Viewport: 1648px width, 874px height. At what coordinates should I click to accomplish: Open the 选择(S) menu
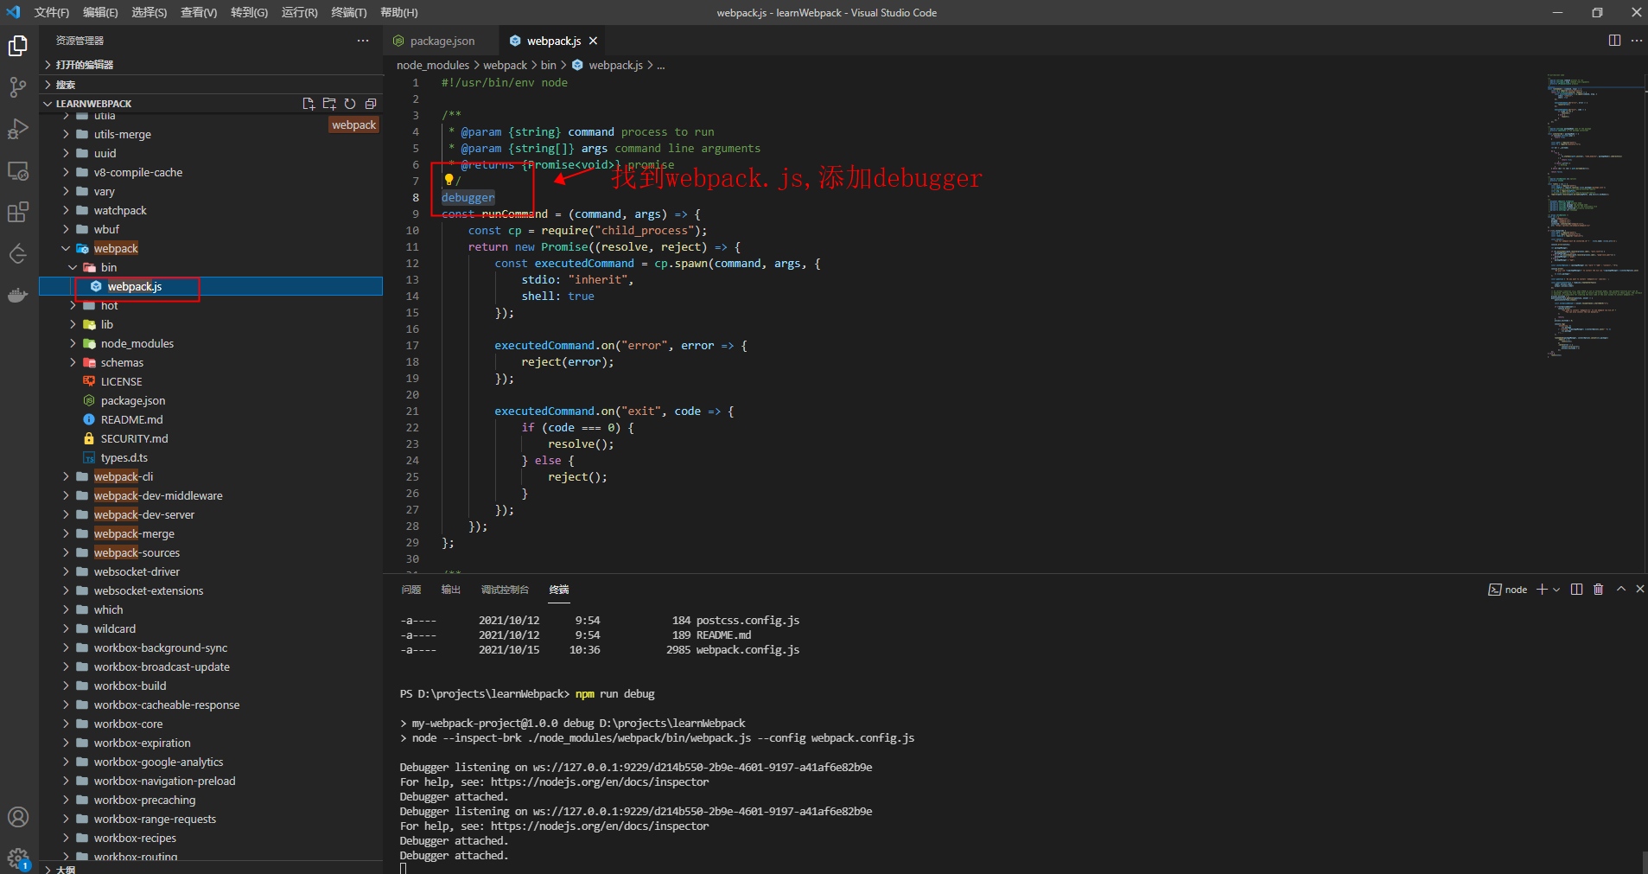click(150, 12)
